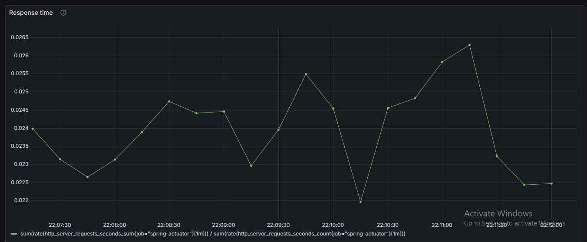Click the 0.0255 y-axis label
This screenshot has height=242, width=587.
click(20, 73)
